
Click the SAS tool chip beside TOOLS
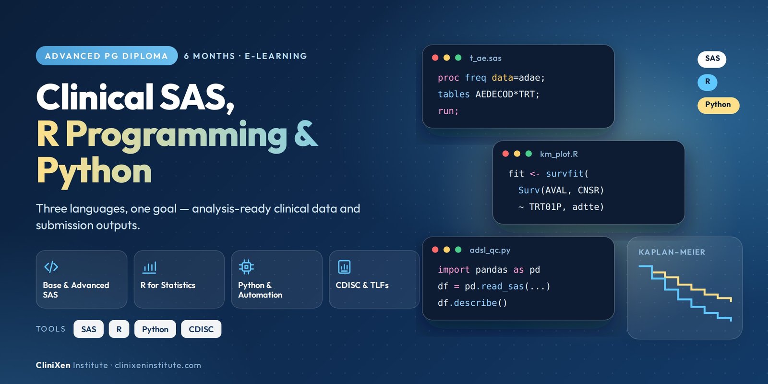tap(88, 329)
